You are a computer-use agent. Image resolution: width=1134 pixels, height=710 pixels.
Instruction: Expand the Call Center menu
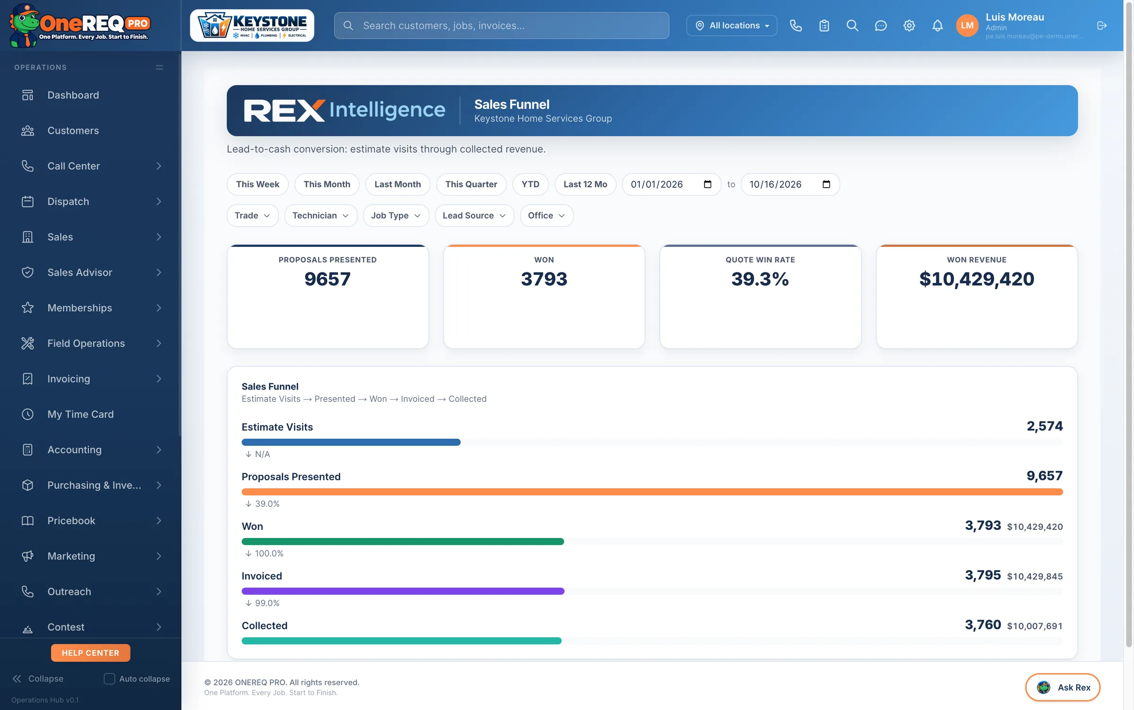tap(91, 166)
